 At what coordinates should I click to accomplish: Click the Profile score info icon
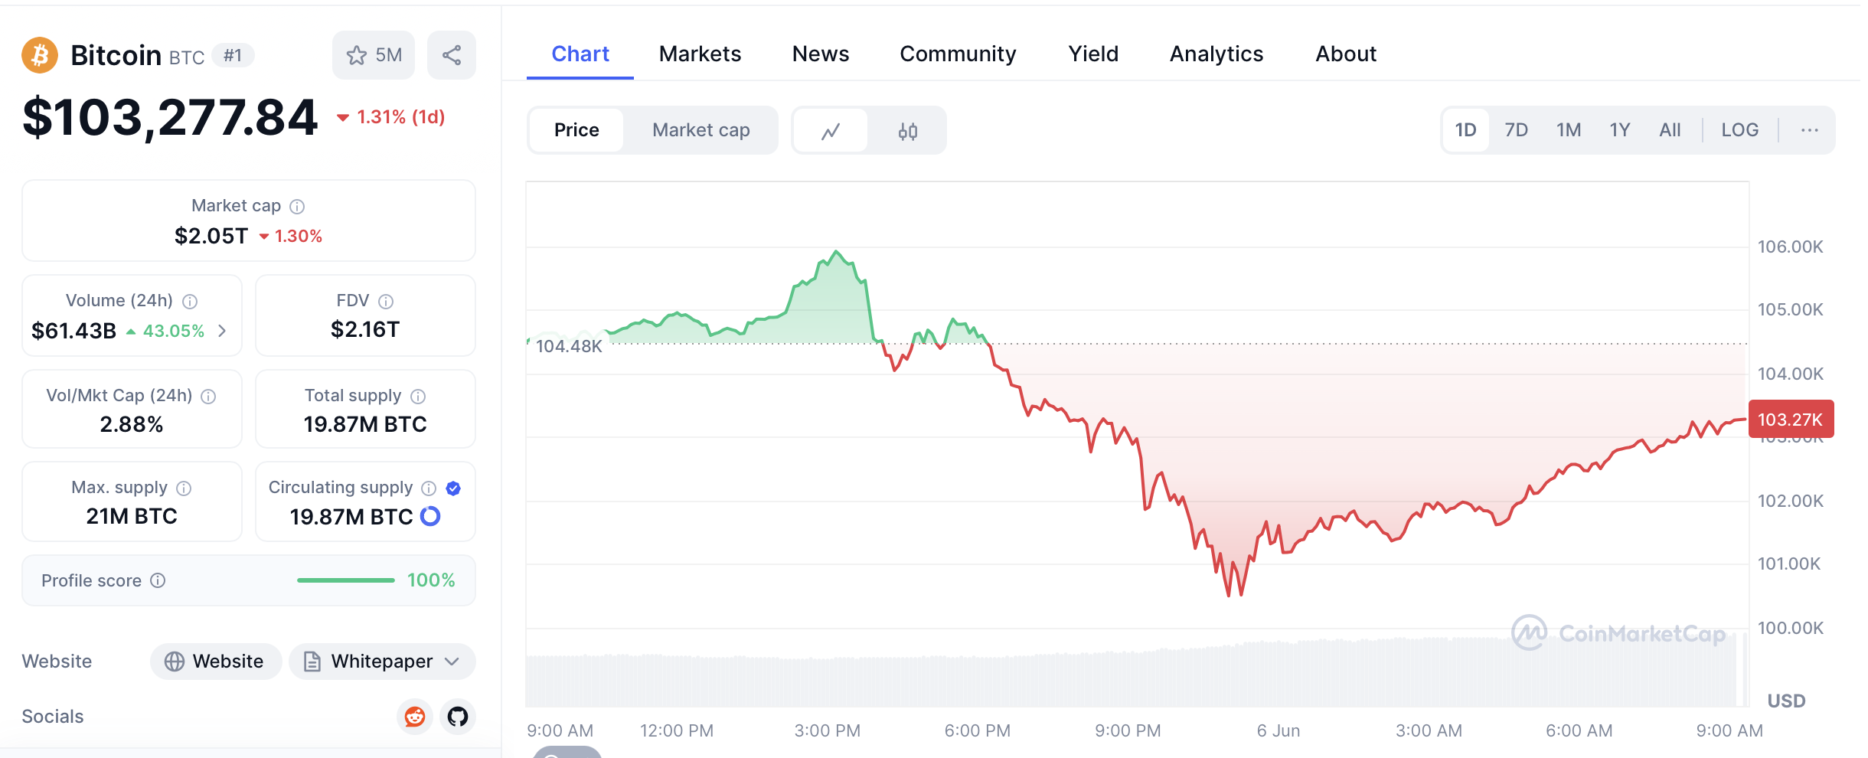[x=158, y=580]
